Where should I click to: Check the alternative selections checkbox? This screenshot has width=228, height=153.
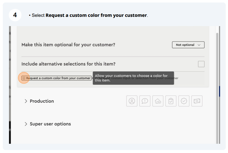(x=201, y=64)
